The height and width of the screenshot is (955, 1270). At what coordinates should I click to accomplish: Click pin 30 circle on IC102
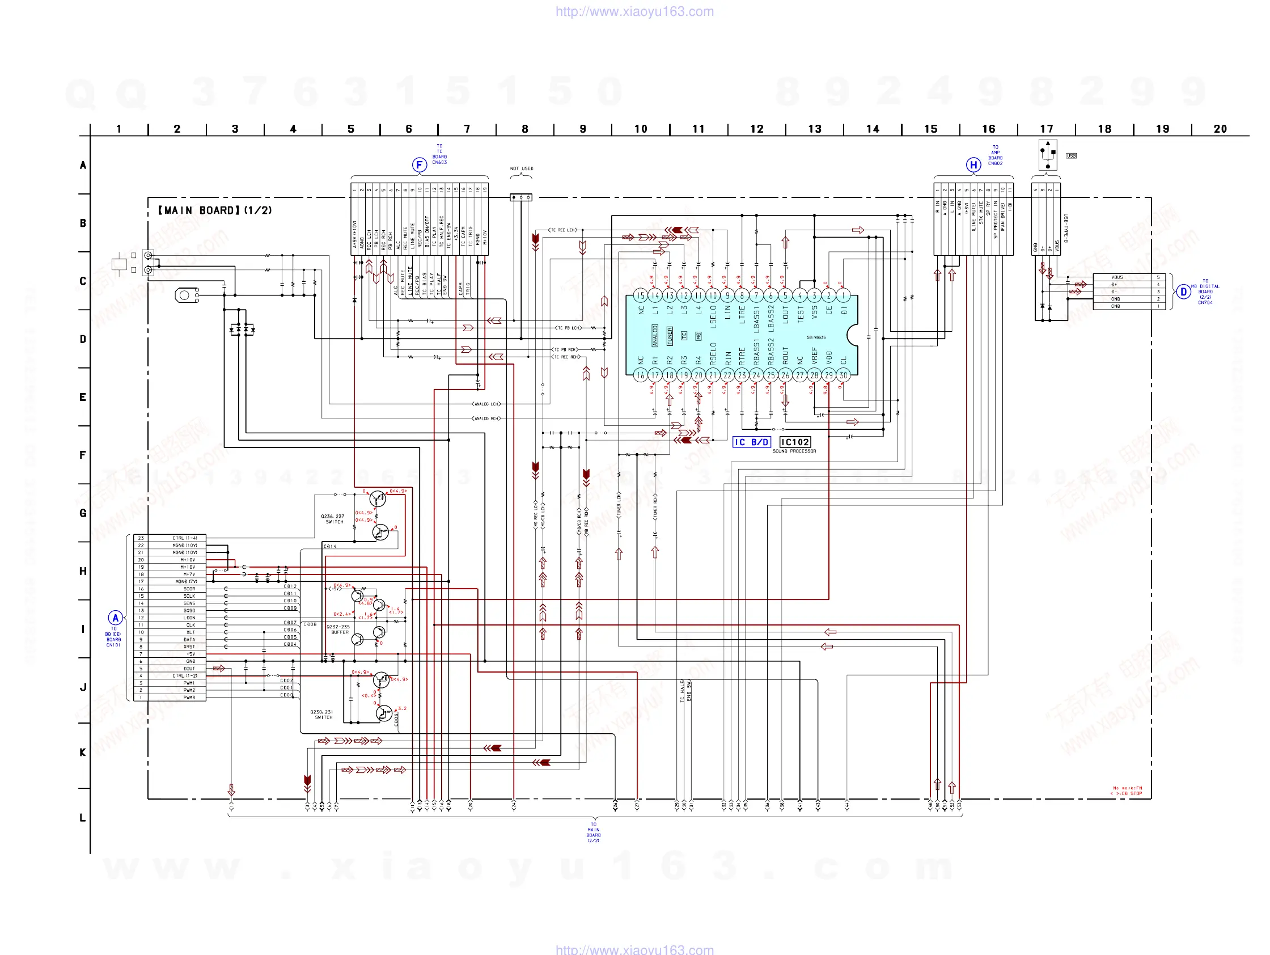tap(843, 375)
